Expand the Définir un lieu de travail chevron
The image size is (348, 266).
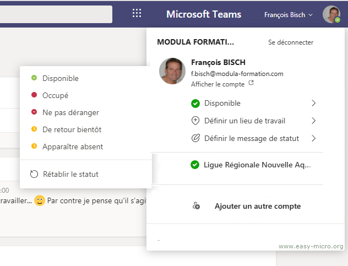coord(313,121)
